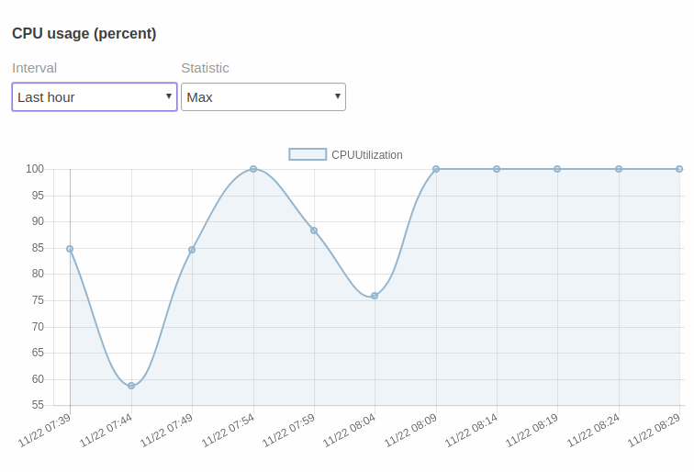Select the data point at 07:39
Image resolution: width=694 pixels, height=472 pixels.
click(x=70, y=249)
